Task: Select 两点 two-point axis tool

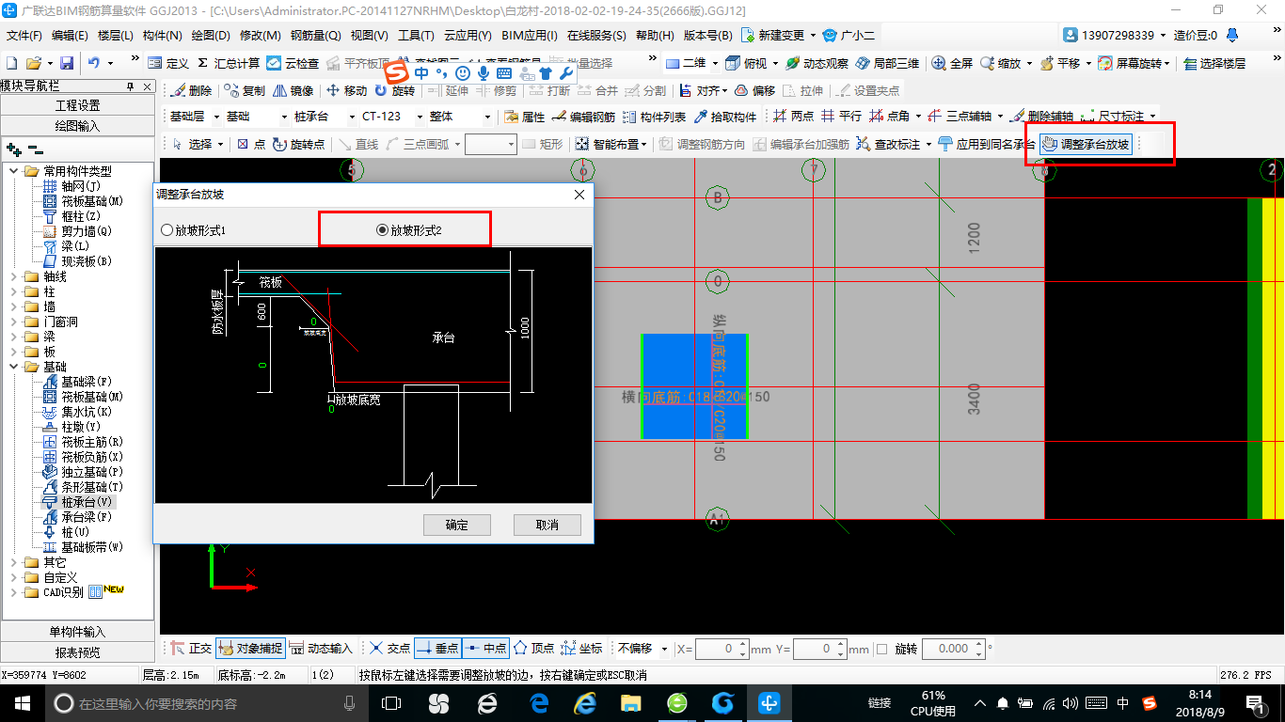Action: (794, 118)
